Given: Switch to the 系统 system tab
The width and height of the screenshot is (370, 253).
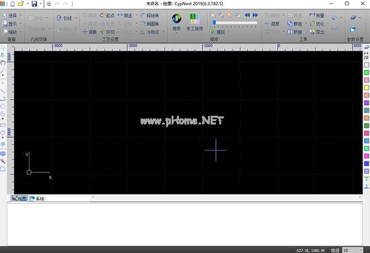Looking at the screenshot, I should (37, 198).
